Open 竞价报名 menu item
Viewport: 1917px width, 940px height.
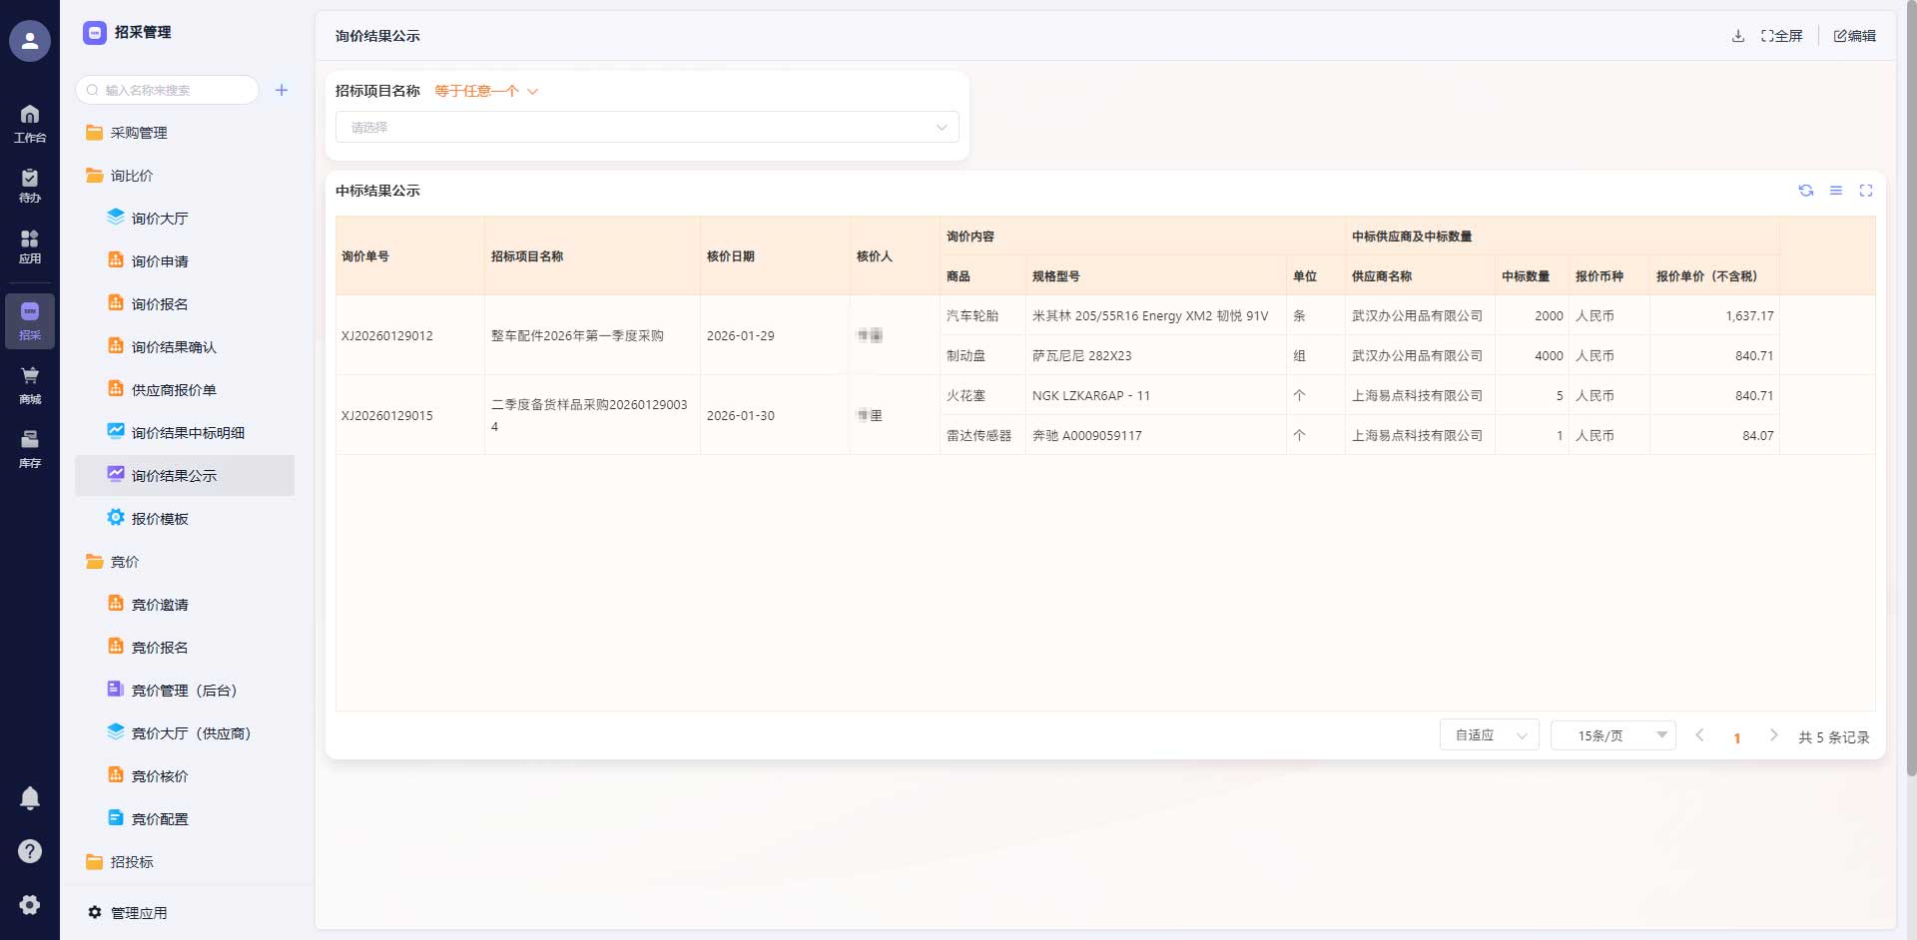pos(185,648)
